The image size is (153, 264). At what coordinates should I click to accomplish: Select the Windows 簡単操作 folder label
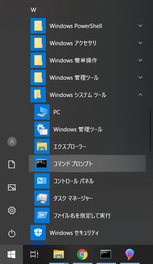(73, 61)
